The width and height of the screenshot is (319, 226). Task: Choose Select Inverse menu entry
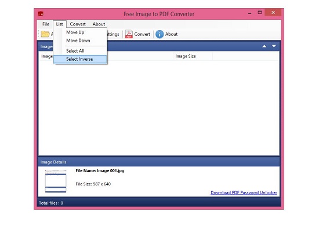[80, 59]
